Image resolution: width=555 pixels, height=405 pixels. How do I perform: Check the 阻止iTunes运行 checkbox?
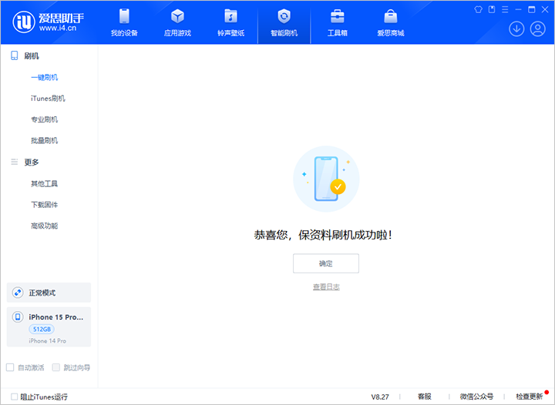pos(14,397)
